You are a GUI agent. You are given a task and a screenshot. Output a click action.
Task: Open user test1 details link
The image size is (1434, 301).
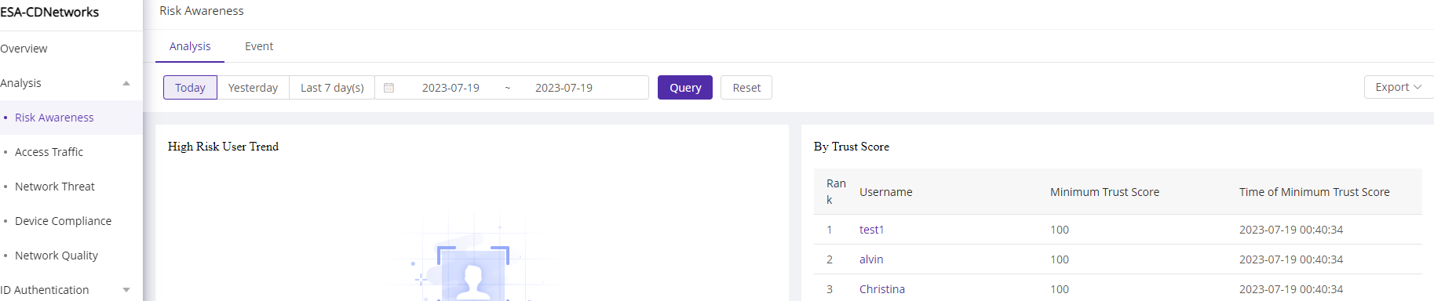tap(871, 230)
